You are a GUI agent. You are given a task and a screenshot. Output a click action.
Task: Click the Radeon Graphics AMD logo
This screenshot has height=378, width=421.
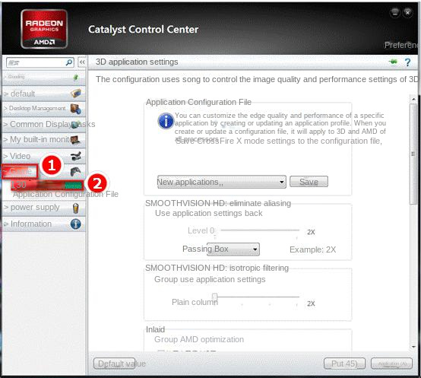click(44, 29)
